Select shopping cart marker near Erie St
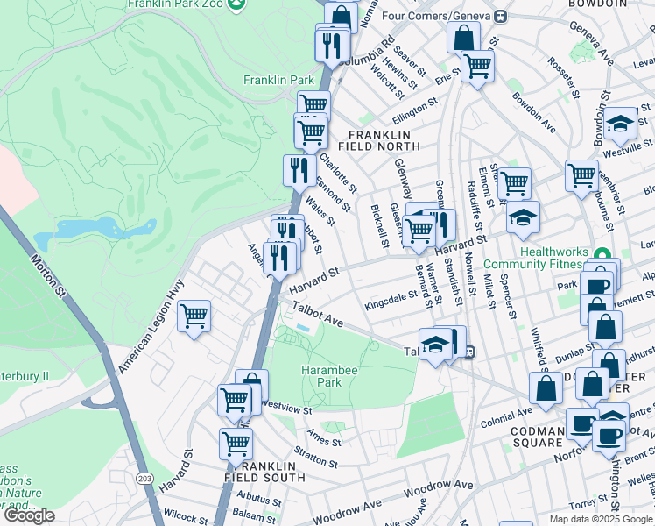Screen dimensions: 655x526 click(x=477, y=67)
